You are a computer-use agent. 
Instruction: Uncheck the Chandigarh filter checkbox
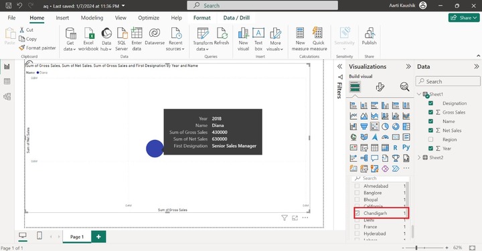pos(357,213)
